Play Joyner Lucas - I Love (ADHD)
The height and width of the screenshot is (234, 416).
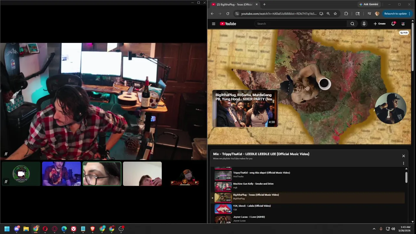309,219
